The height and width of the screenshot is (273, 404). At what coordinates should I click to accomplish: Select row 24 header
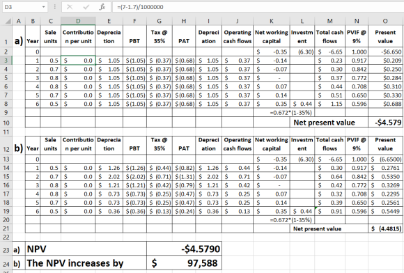coord(6,263)
